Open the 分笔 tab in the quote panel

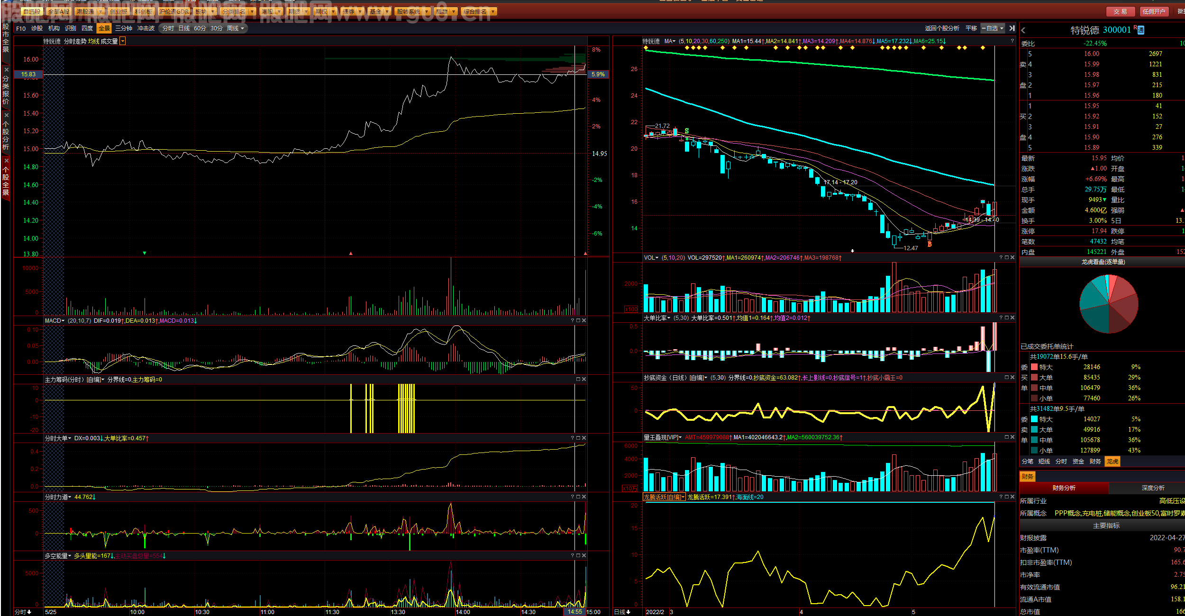[1028, 462]
